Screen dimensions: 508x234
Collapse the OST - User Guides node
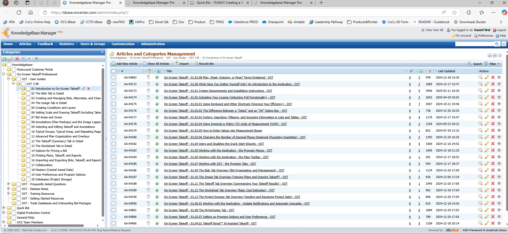pos(9,79)
